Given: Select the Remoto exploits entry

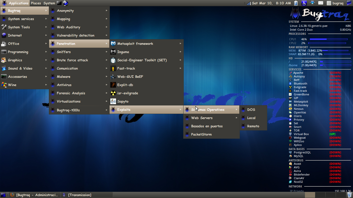Looking at the screenshot, I should coord(253,126).
